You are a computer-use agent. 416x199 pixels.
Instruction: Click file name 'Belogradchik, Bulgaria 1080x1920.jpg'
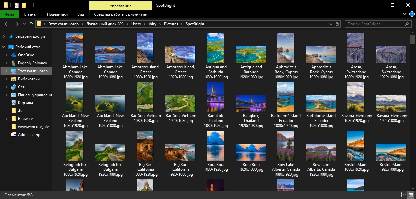76,169
